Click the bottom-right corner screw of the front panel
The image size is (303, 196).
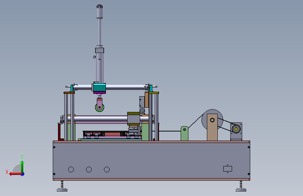point(249,174)
